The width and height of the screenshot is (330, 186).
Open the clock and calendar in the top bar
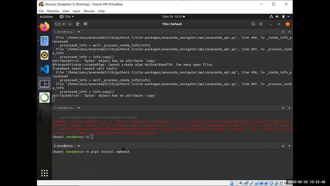(173, 17)
